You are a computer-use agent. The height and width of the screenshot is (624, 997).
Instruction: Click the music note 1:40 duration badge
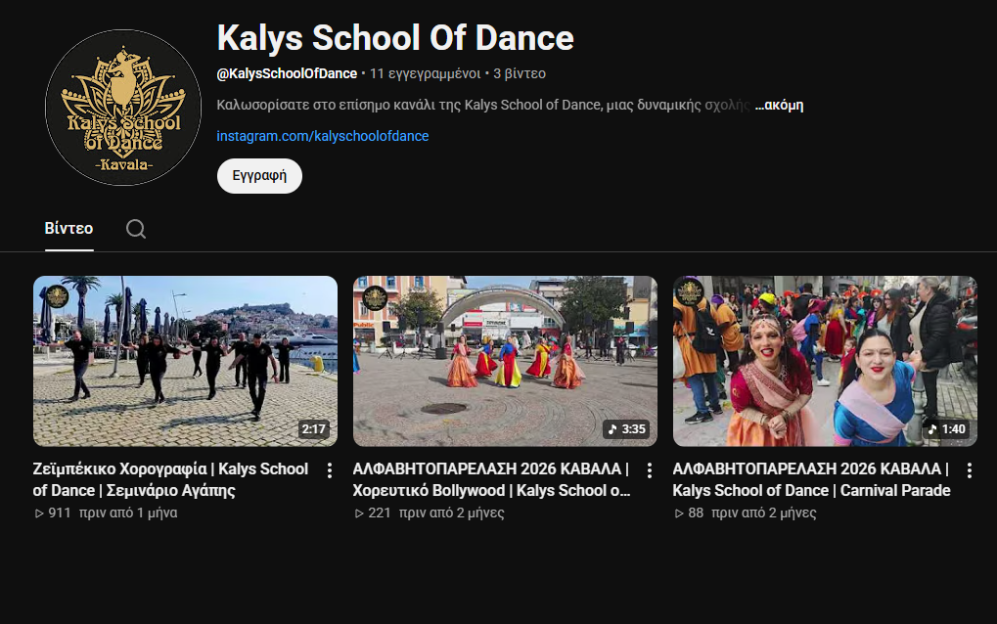(946, 429)
